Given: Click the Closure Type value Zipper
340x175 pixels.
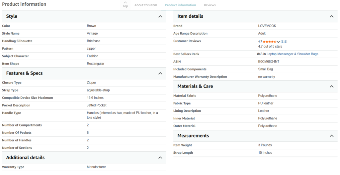Looking at the screenshot, I should point(91,83).
